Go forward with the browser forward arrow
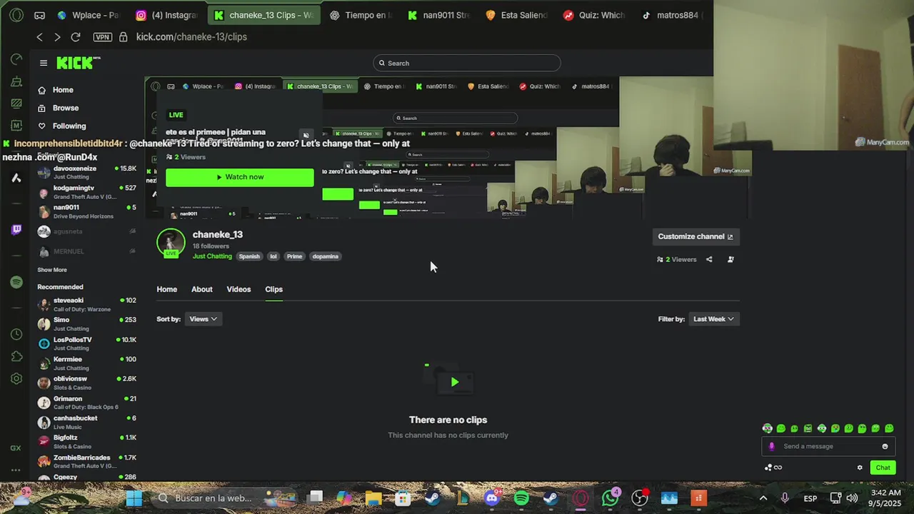 pyautogui.click(x=57, y=36)
